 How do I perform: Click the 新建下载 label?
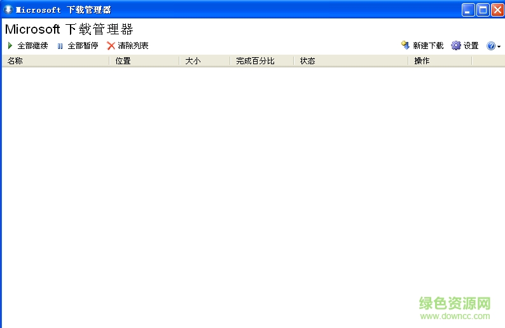pos(428,46)
